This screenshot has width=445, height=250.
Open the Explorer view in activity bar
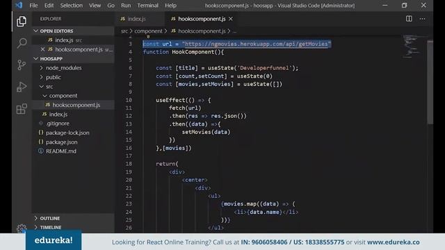[x=22, y=22]
